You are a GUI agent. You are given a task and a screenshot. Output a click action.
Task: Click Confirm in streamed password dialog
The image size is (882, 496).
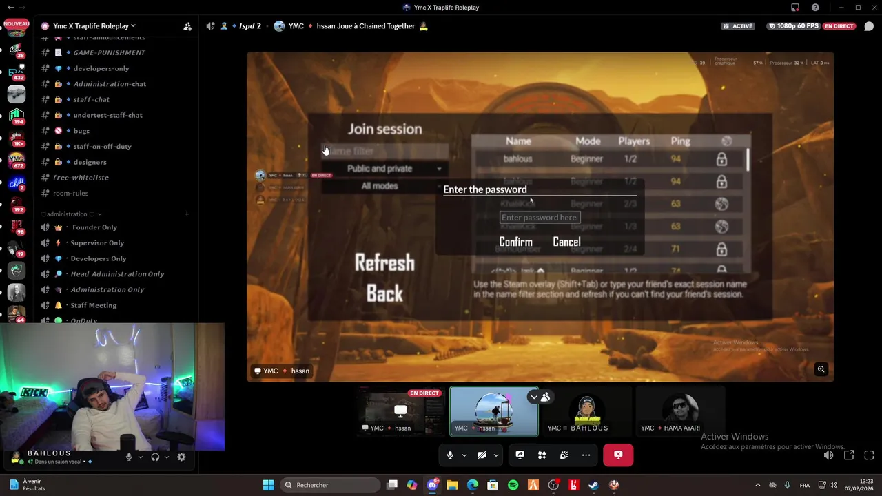(515, 242)
